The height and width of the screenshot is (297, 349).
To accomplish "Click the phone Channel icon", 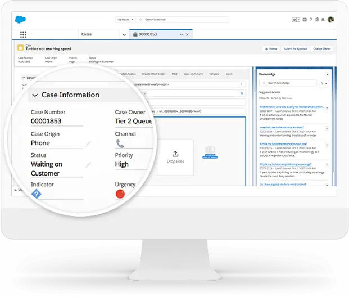I will 120,143.
